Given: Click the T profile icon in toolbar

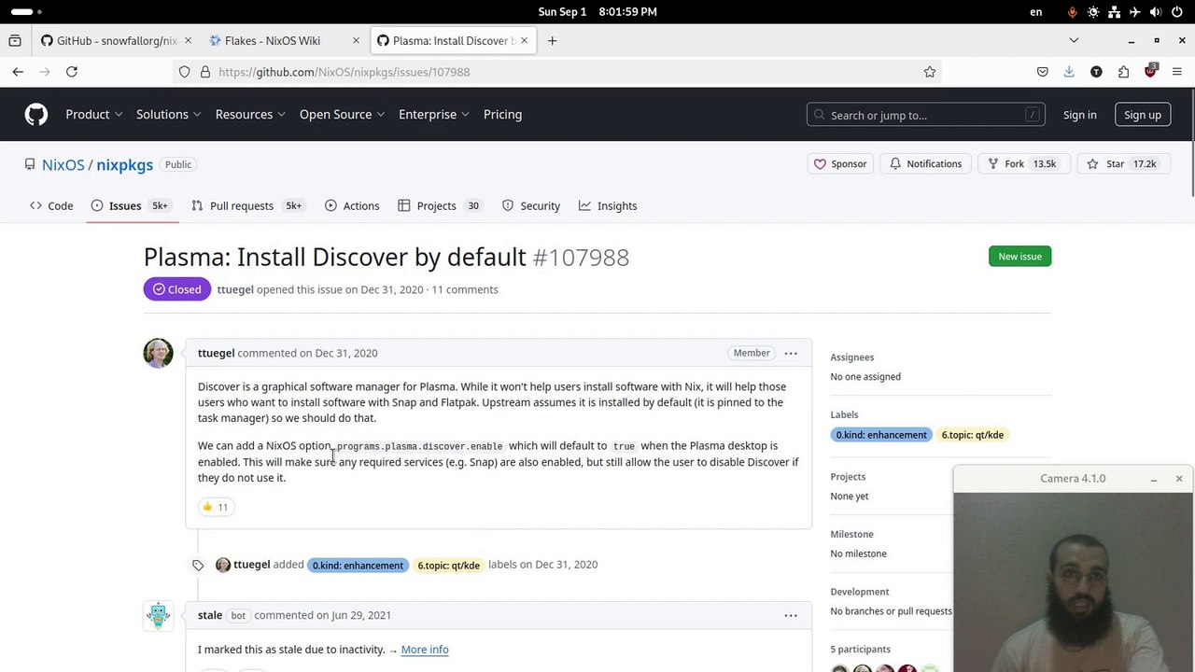Looking at the screenshot, I should point(1096,72).
